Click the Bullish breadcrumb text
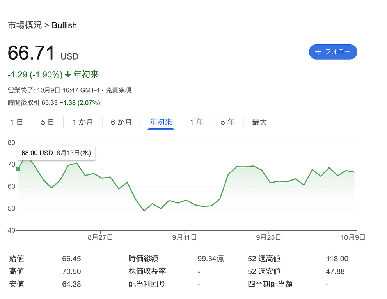The image size is (387, 299). point(64,26)
